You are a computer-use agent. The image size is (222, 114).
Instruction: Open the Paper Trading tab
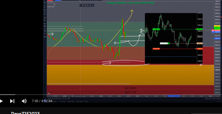click(x=80, y=101)
